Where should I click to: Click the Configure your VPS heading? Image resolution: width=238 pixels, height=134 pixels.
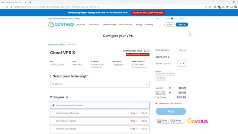(x=118, y=36)
